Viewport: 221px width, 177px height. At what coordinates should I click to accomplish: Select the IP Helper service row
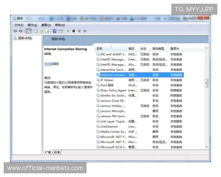point(140,80)
